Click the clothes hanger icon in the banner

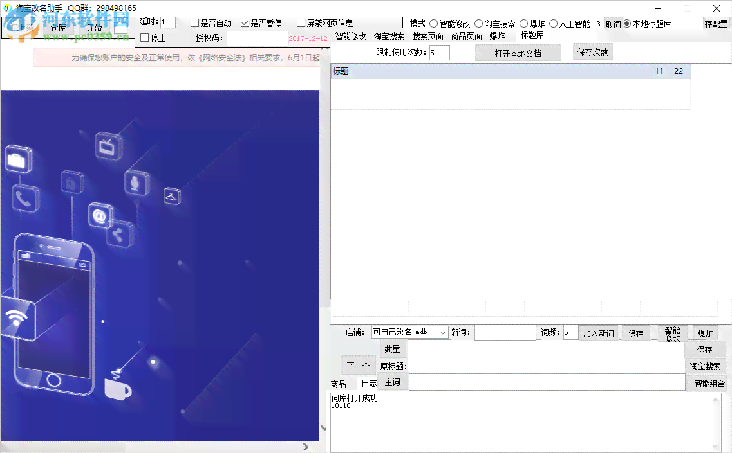[172, 196]
